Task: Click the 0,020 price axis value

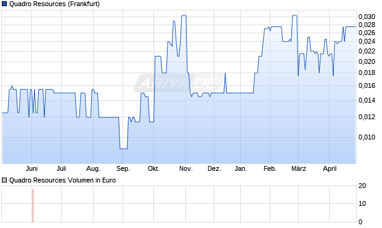Action: [x=367, y=61]
